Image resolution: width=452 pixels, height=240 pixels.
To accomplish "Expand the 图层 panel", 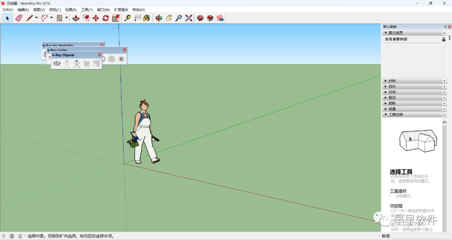I will [x=386, y=98].
